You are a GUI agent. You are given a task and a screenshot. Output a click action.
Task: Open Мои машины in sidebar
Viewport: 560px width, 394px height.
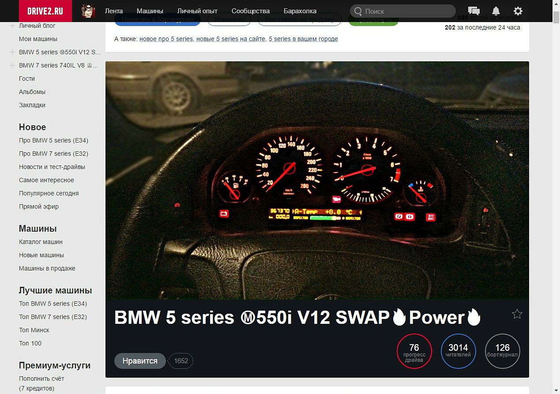(38, 39)
